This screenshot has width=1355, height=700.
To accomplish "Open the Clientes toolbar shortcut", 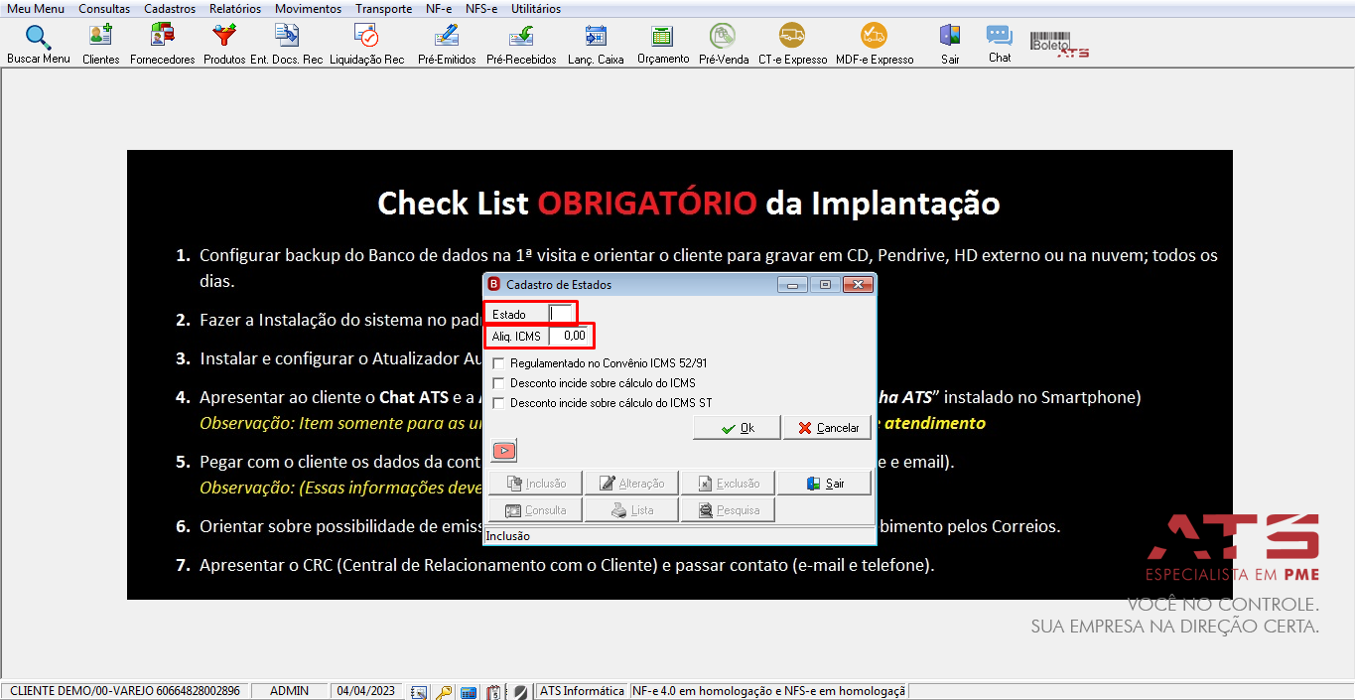I will point(100,45).
